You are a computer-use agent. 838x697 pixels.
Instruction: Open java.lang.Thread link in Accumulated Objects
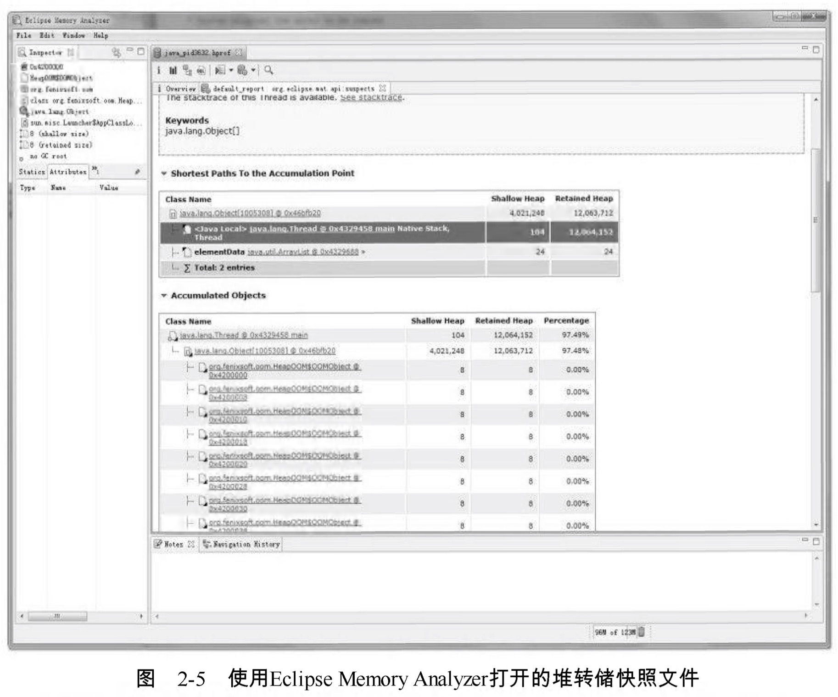pyautogui.click(x=244, y=335)
